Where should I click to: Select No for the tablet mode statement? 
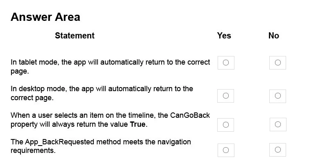[x=277, y=63]
